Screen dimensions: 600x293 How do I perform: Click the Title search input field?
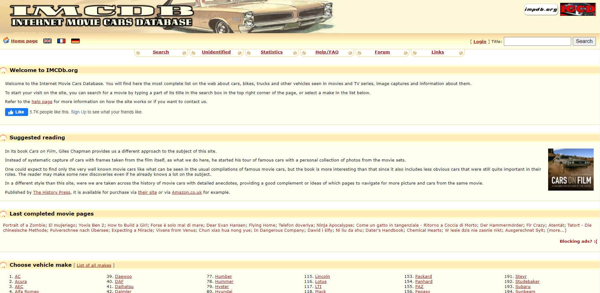pyautogui.click(x=537, y=41)
